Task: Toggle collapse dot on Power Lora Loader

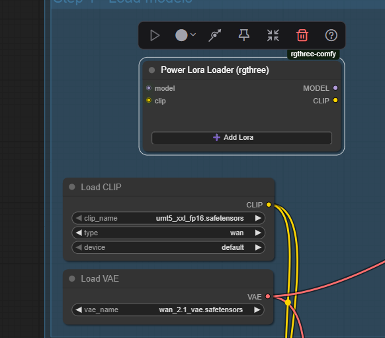Action: (151, 70)
